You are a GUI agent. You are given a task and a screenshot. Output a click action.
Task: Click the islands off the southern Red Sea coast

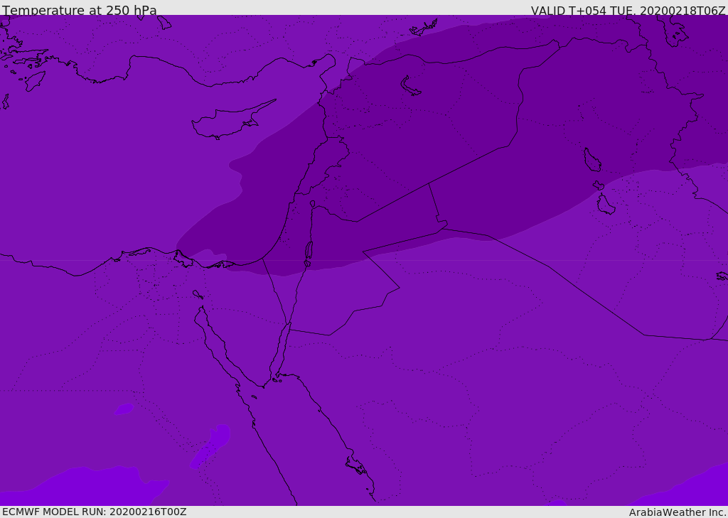coord(356,466)
